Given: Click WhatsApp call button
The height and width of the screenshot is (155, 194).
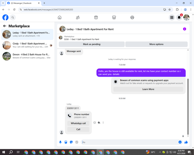Looking at the screenshot, I should pyautogui.click(x=78, y=123).
